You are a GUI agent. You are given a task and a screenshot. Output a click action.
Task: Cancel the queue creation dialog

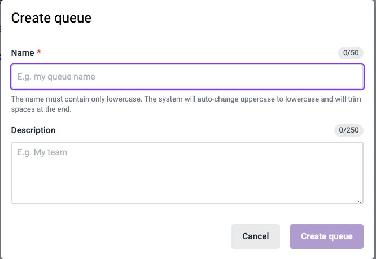click(256, 236)
